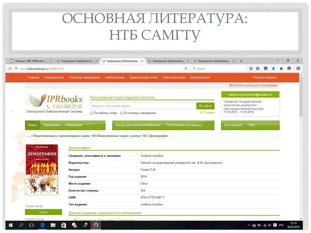311x233 pixels.
Task: Click the browser 'Поиск' search box
Action: click(x=219, y=69)
